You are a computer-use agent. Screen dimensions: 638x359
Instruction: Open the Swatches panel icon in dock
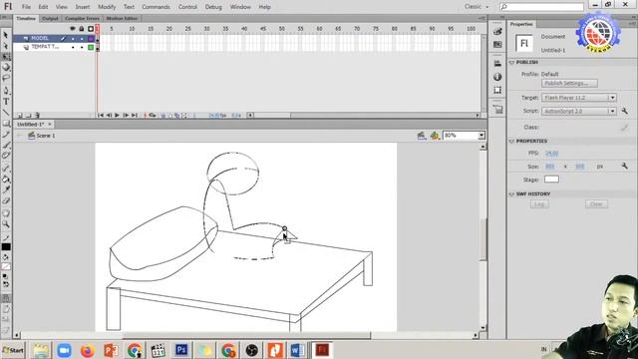click(x=497, y=44)
